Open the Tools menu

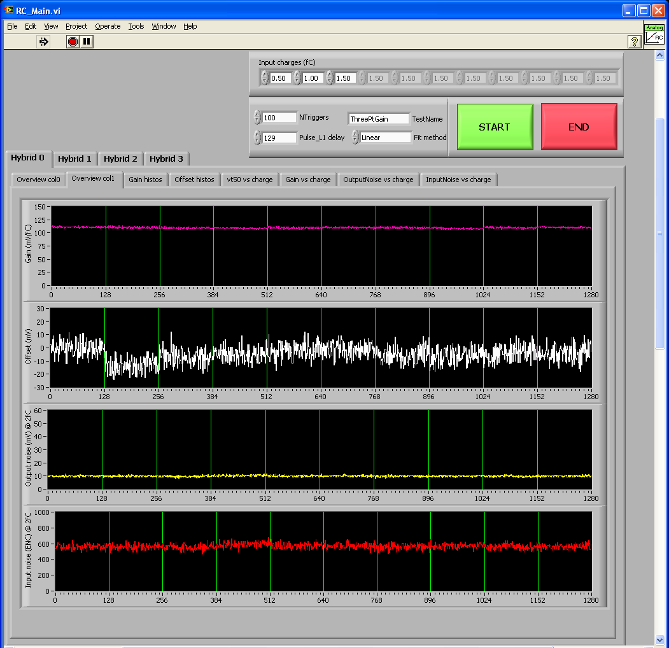pyautogui.click(x=136, y=26)
